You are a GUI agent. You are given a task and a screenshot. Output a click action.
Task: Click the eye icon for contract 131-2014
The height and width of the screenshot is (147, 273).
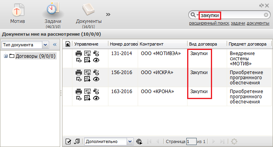(96, 60)
